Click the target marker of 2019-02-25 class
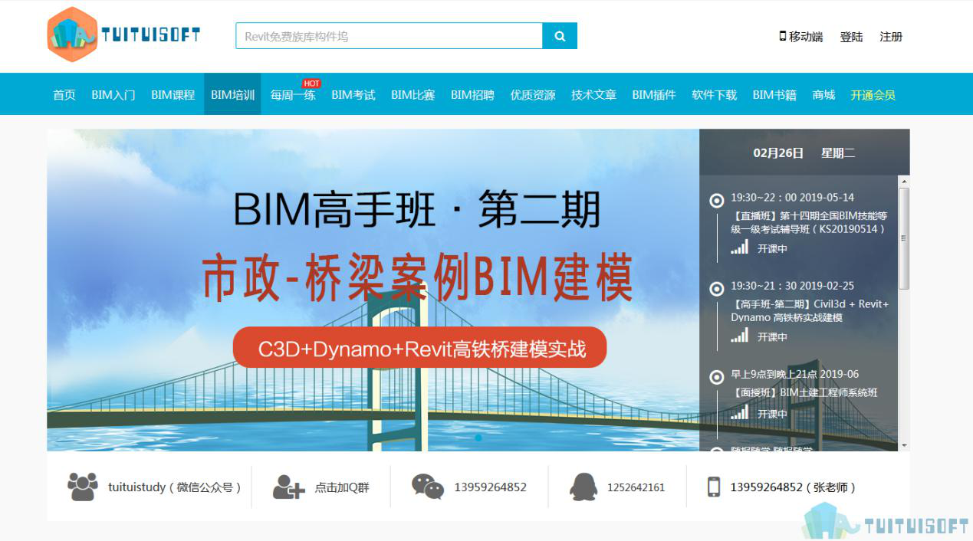The image size is (973, 541). point(717,289)
